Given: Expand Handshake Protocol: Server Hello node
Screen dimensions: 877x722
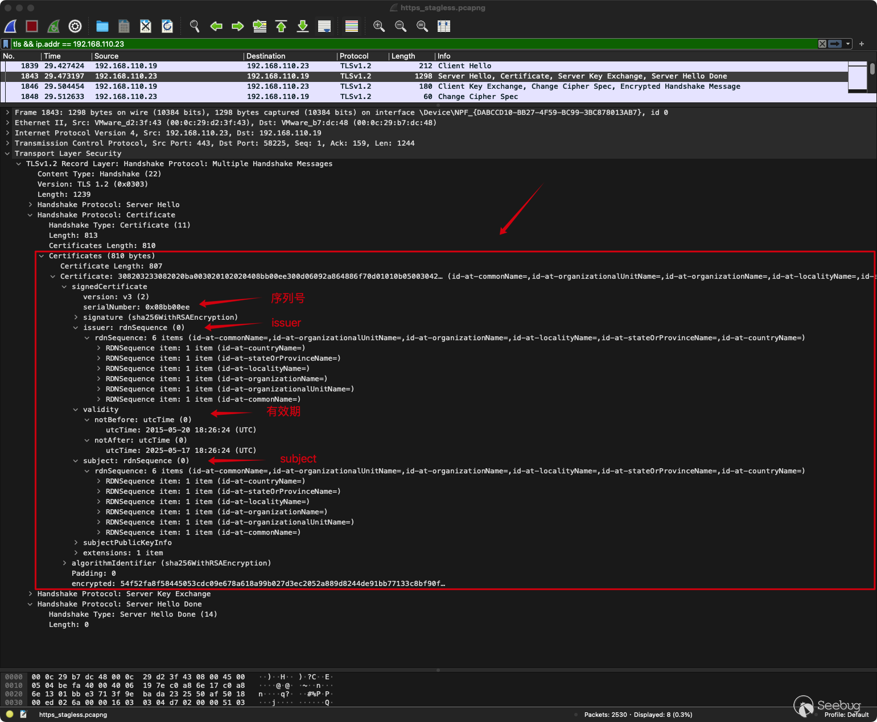Looking at the screenshot, I should point(30,205).
